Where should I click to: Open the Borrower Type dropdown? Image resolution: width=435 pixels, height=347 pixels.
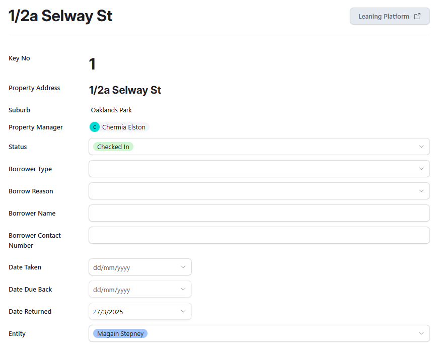click(259, 169)
